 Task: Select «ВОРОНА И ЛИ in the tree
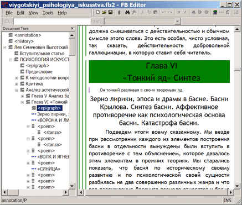click(53, 120)
